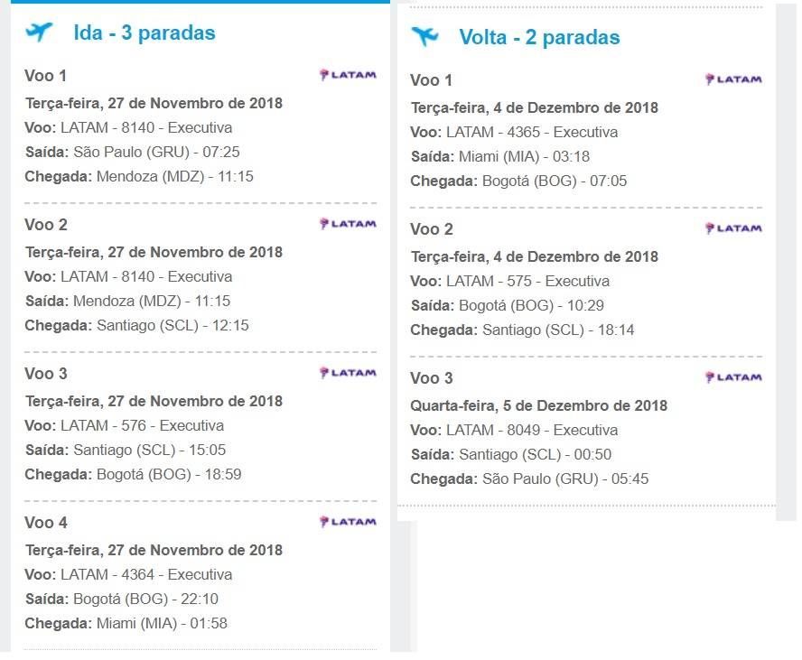The width and height of the screenshot is (802, 660).
Task: Click the Santiago (SCL) 15:05 departure line
Action: [126, 450]
